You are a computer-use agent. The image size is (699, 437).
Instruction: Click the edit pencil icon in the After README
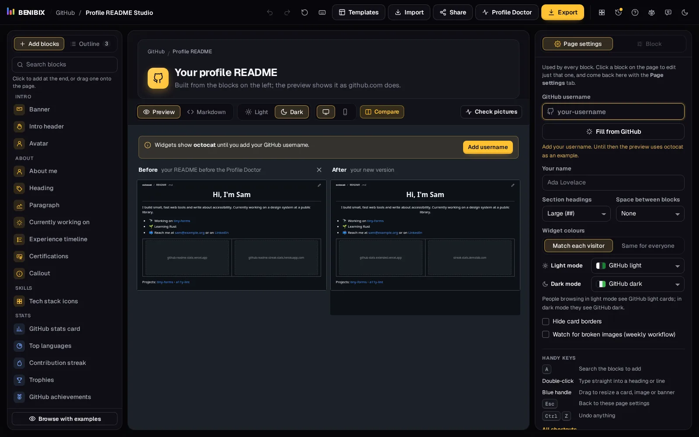pos(513,185)
